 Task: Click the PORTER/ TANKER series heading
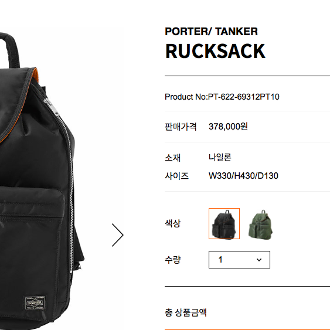211,32
